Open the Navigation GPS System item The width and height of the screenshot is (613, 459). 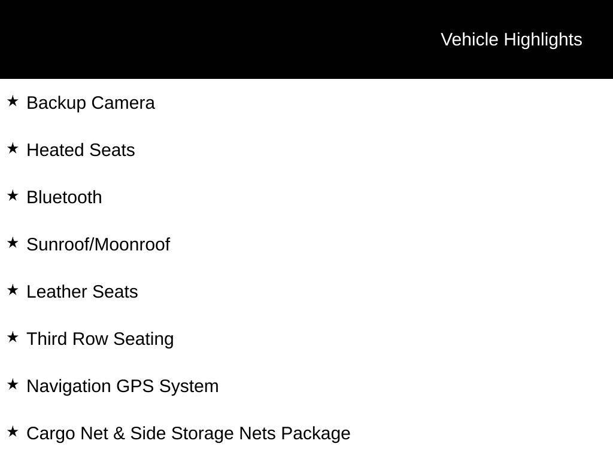[x=122, y=387]
